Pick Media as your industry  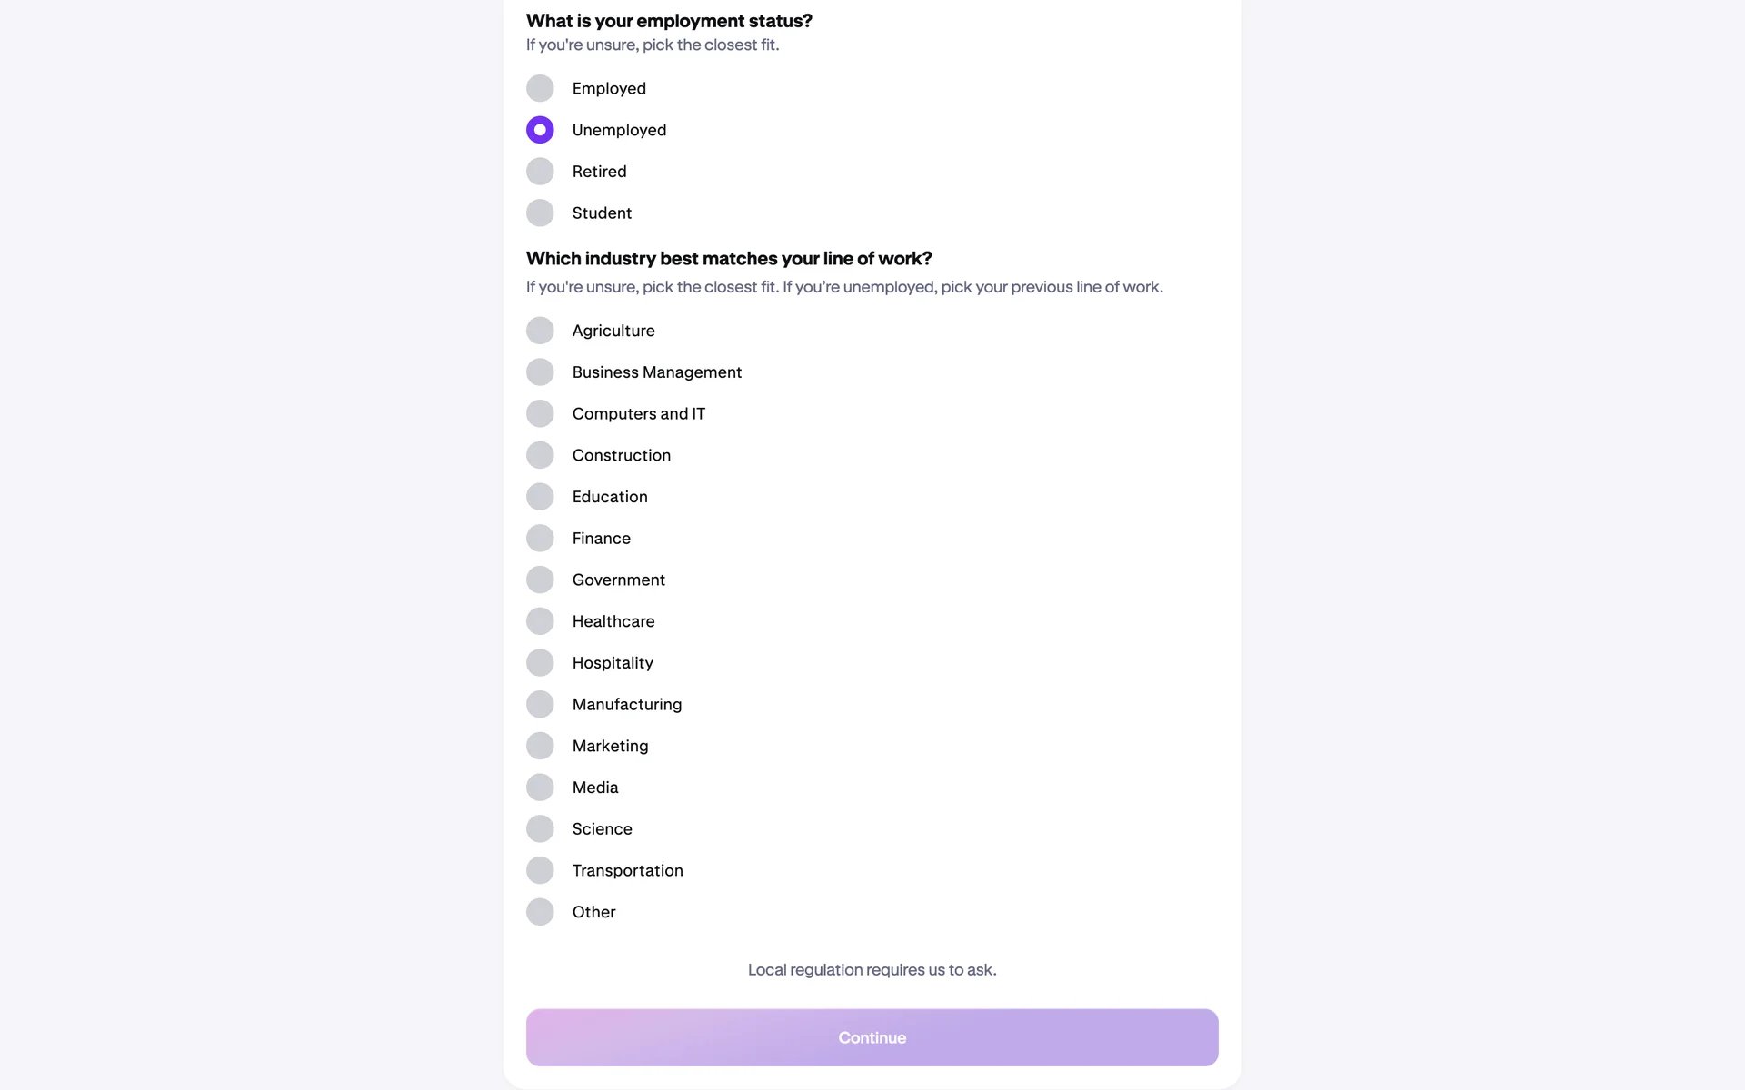pyautogui.click(x=540, y=788)
